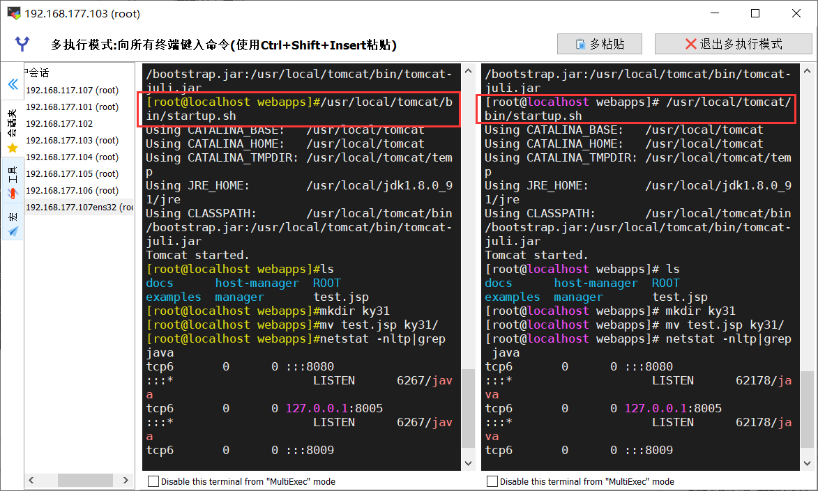This screenshot has width=818, height=491.
Task: Minimize the 192.168.177.103 window
Action: point(715,13)
